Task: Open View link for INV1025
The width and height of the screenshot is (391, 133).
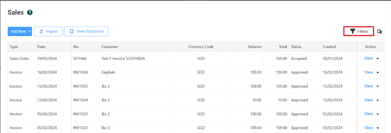Action: (x=369, y=86)
